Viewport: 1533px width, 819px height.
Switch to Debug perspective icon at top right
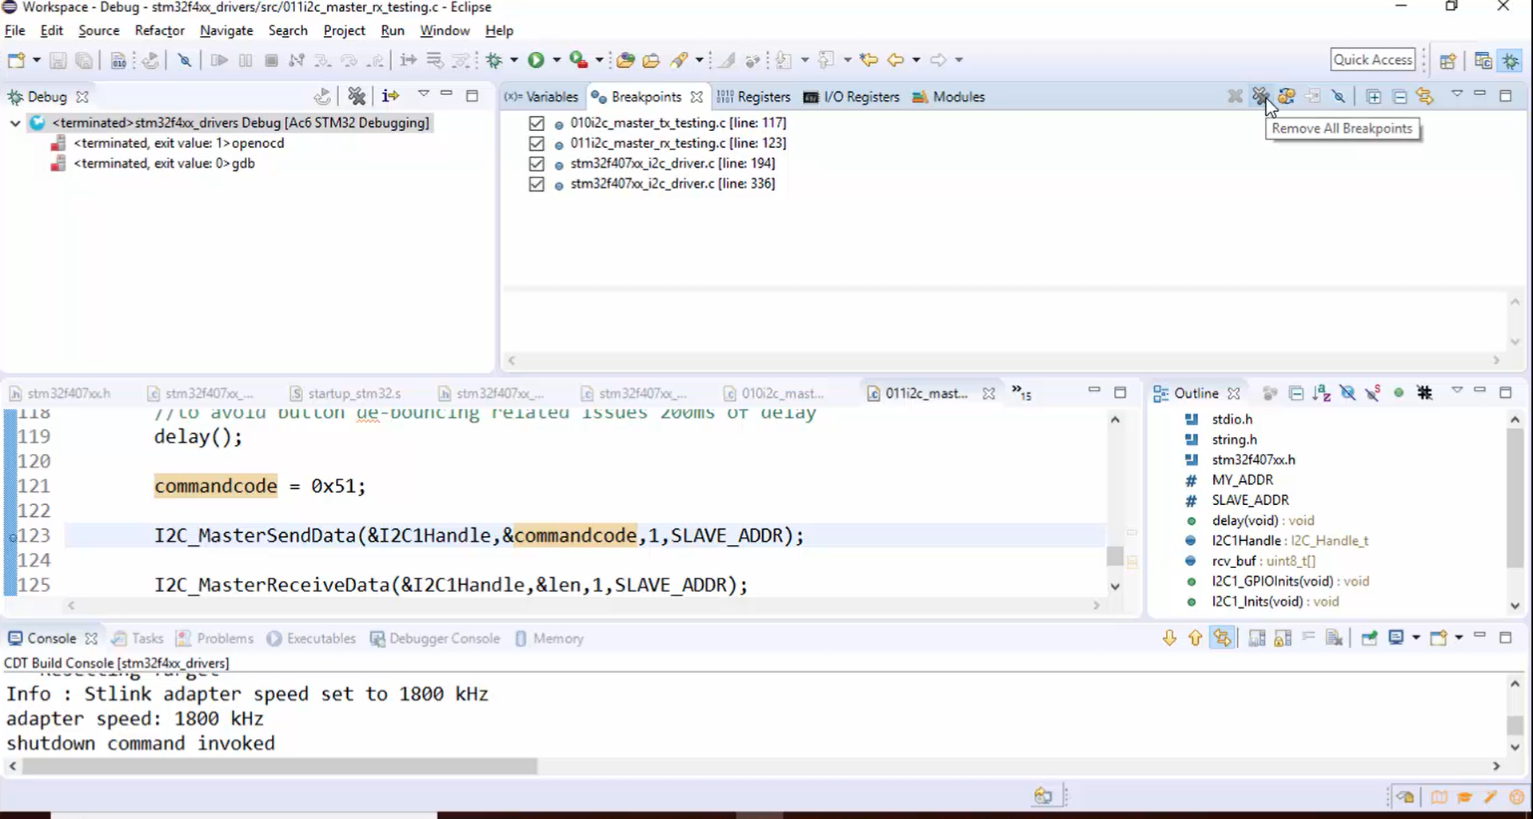1511,60
